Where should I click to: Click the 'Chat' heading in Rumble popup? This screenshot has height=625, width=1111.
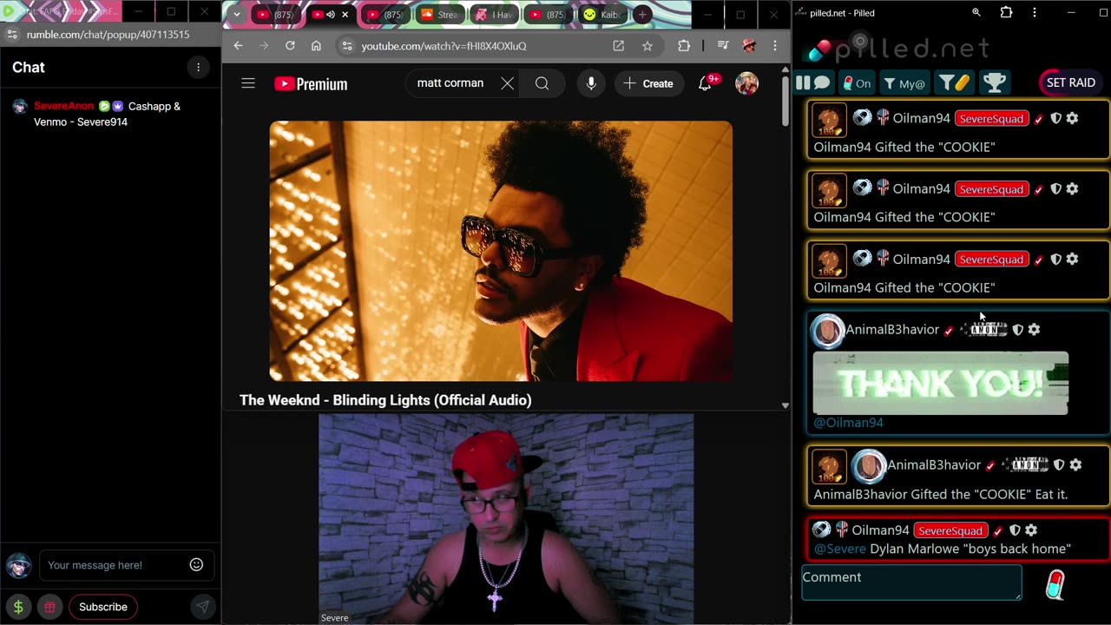point(29,68)
